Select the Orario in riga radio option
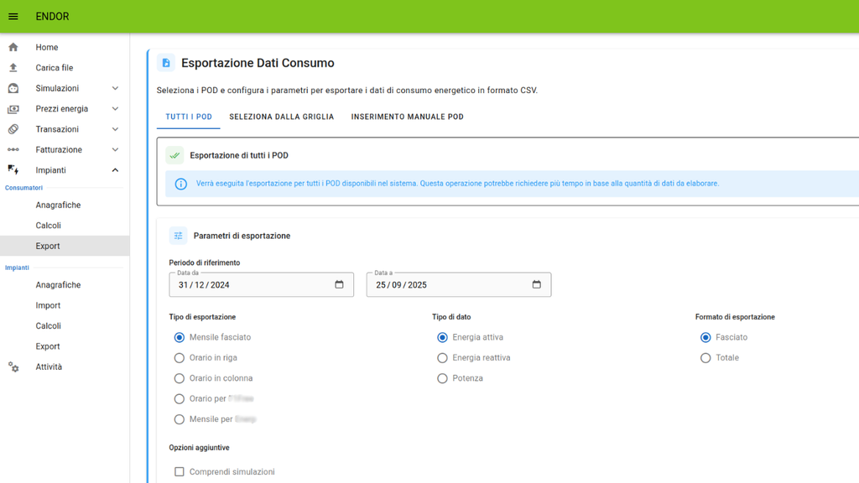 click(x=180, y=358)
